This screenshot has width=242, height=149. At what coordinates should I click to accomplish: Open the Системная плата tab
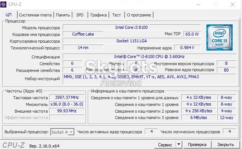click(35, 15)
